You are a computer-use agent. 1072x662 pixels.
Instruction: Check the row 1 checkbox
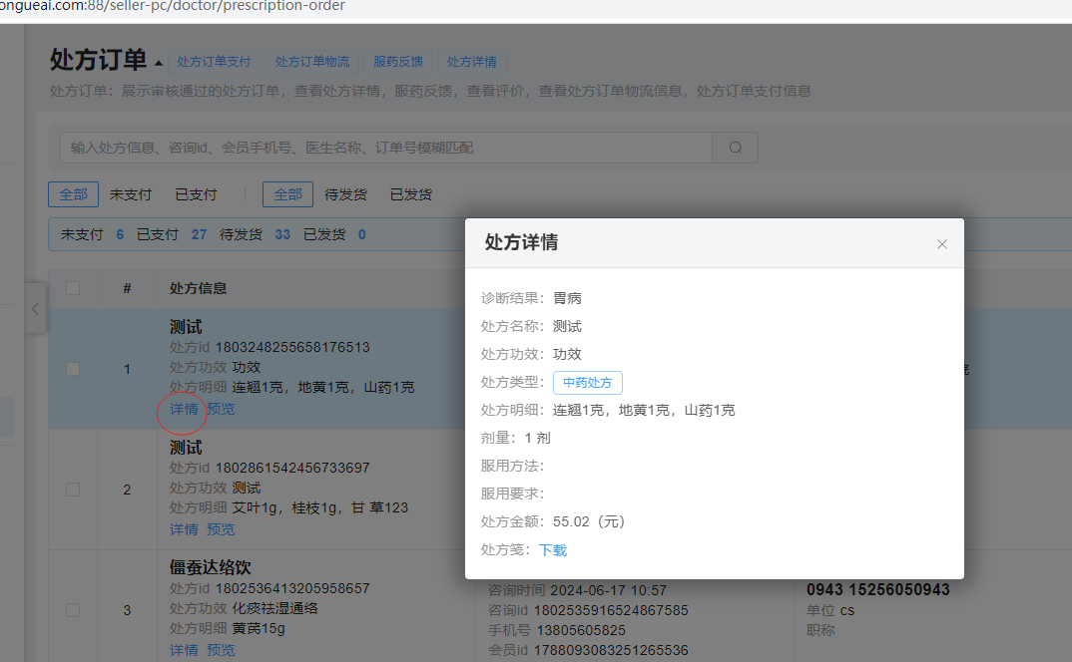[73, 369]
